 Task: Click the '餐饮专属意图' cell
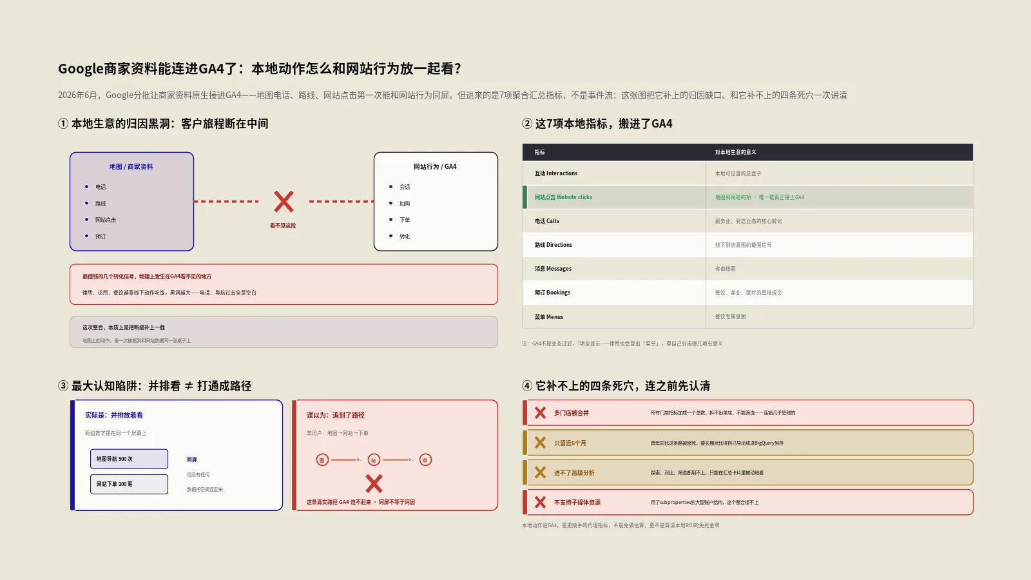click(840, 316)
